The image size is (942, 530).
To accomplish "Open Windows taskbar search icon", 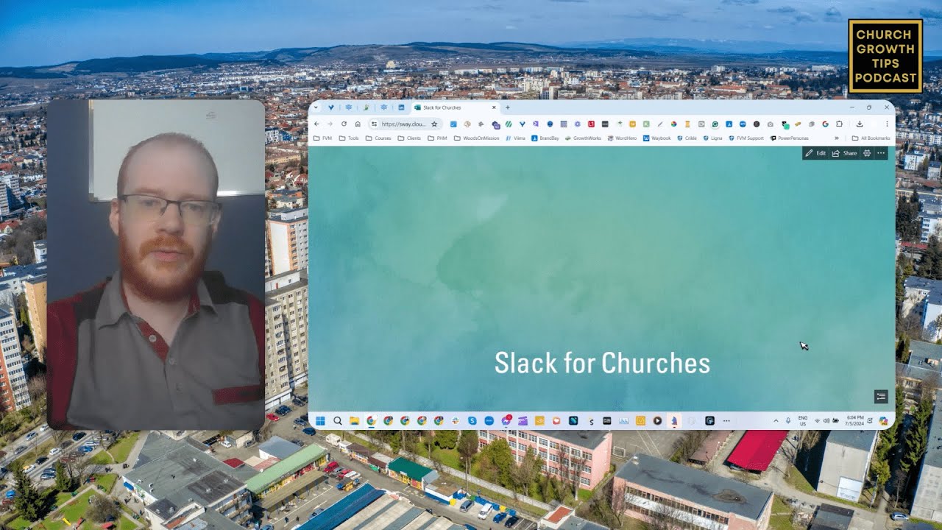I will 338,421.
